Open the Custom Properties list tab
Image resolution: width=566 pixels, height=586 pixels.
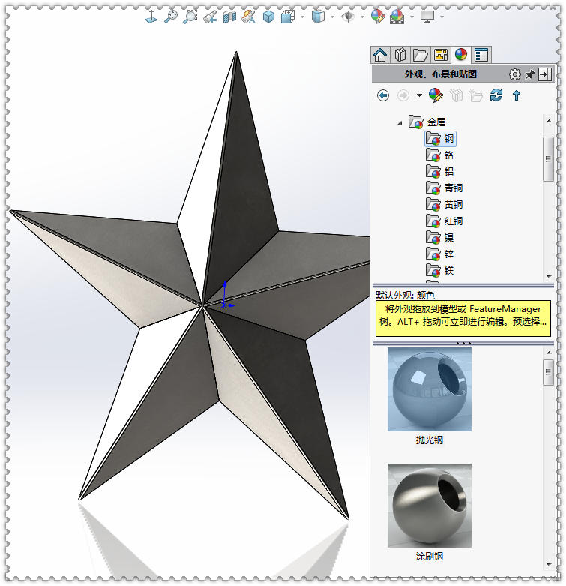point(481,55)
